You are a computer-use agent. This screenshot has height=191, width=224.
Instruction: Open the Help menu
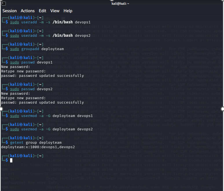[x=68, y=11]
